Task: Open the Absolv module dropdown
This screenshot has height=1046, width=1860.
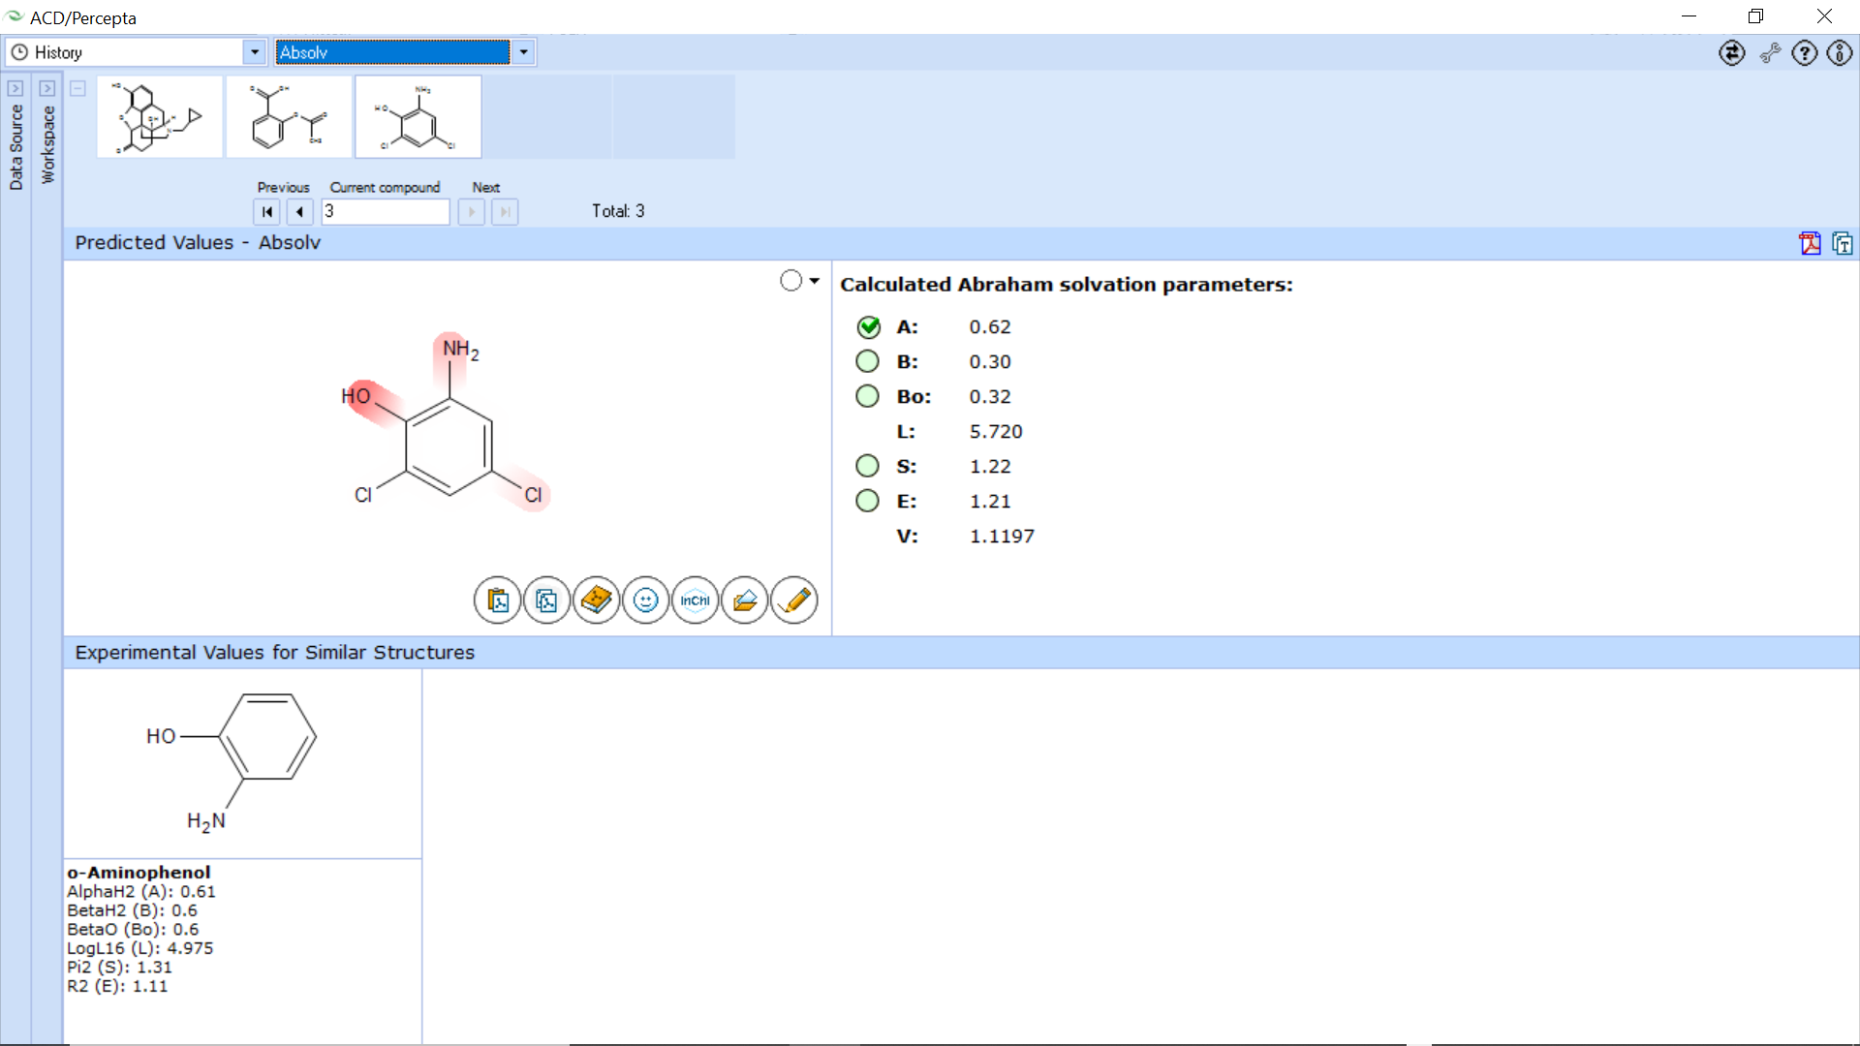Action: coord(523,52)
